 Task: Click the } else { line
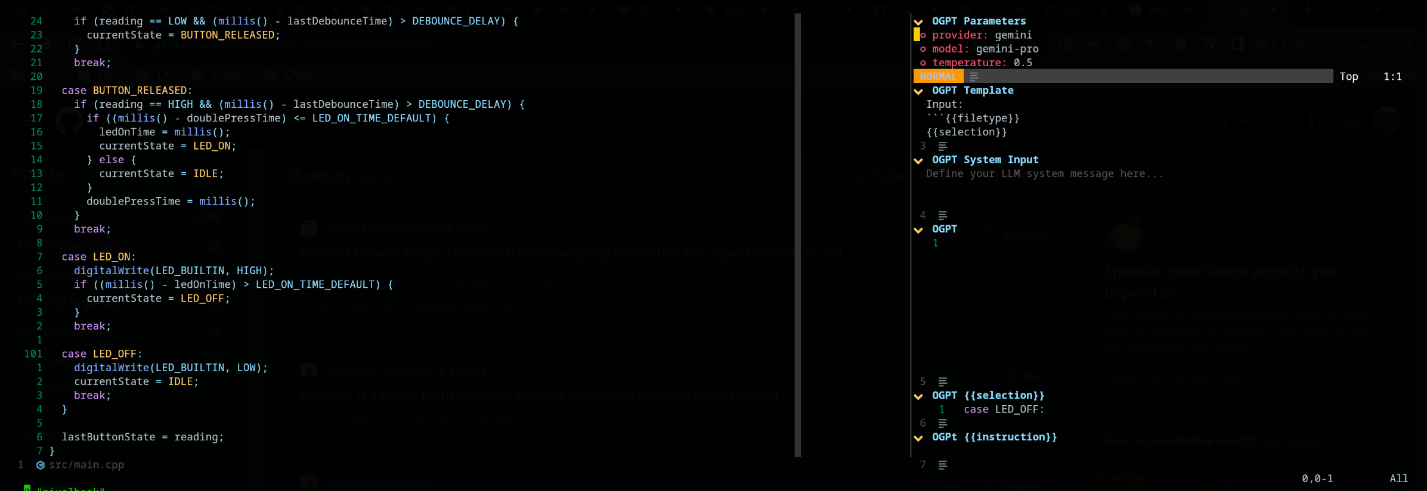pyautogui.click(x=112, y=160)
